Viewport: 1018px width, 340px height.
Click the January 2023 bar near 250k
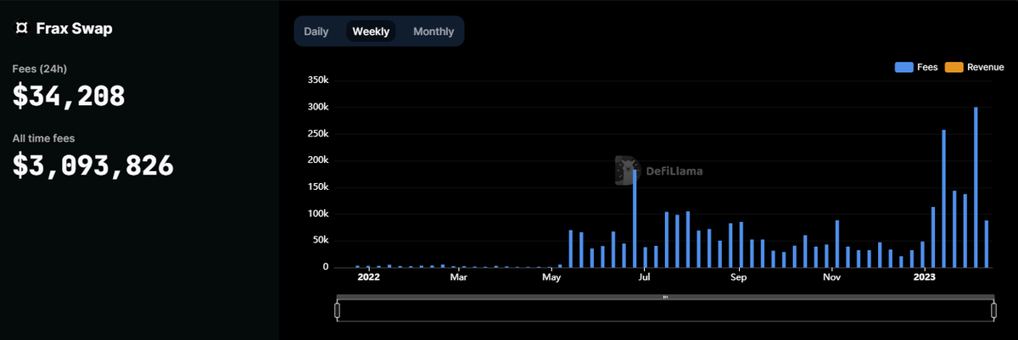pyautogui.click(x=943, y=198)
